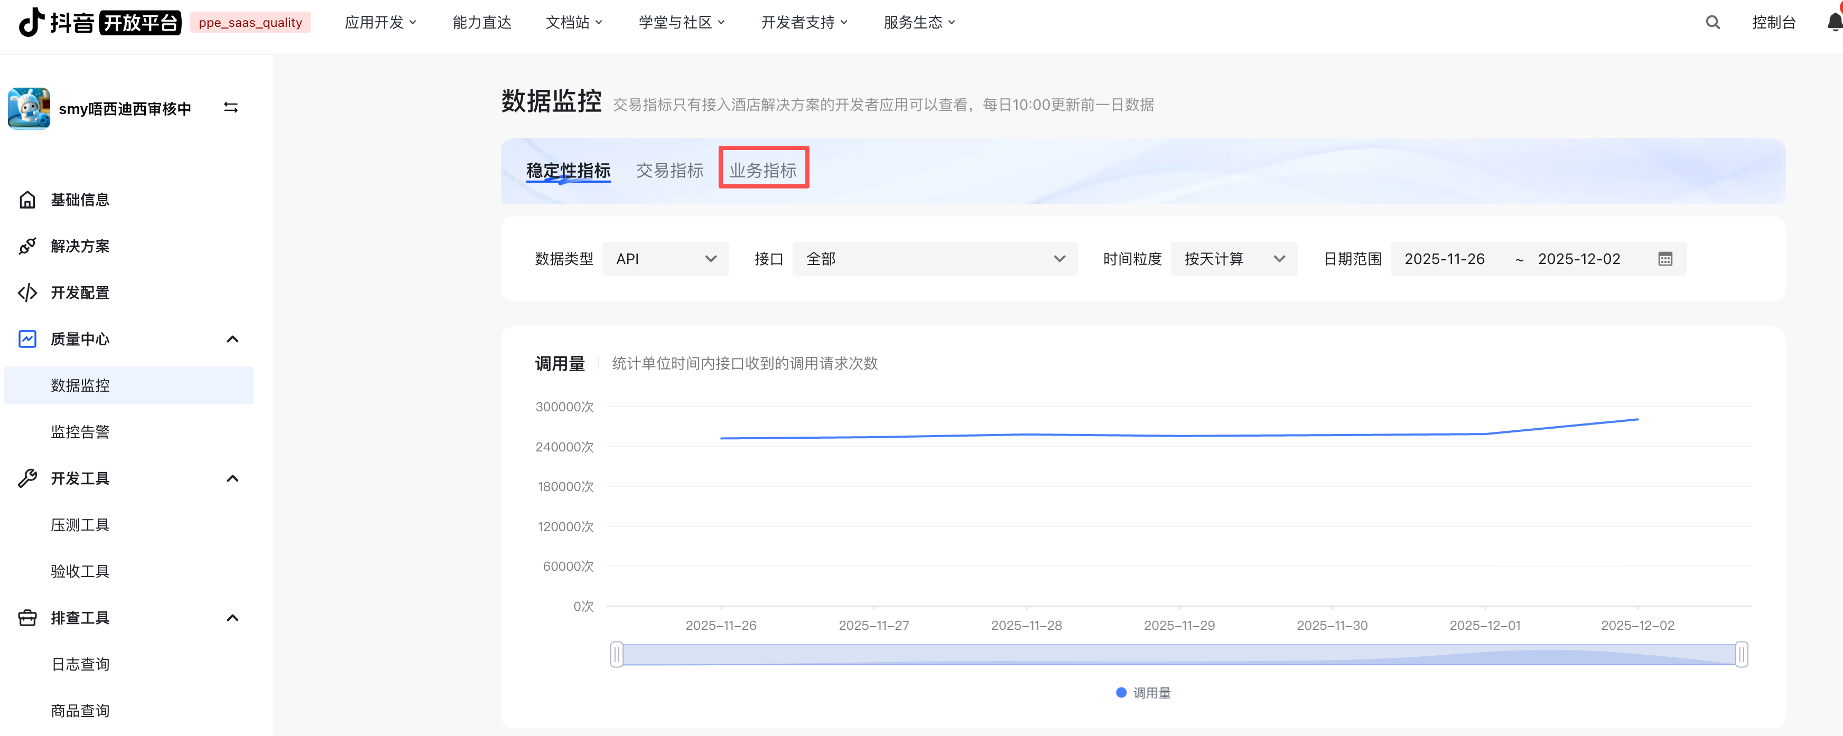Screen dimensions: 1843x736
Task: Click the smy app avatar thumbnail
Action: [x=29, y=108]
